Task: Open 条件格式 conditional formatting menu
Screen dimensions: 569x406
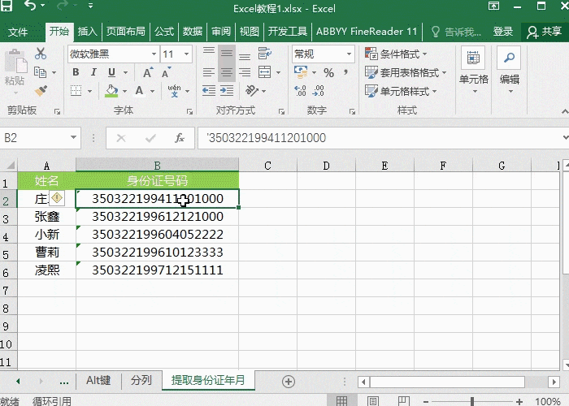Action: coord(396,54)
